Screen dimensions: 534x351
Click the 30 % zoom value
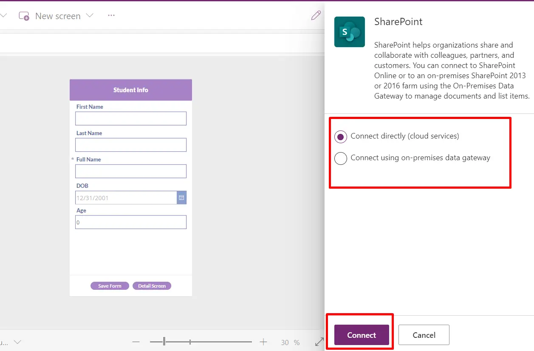pos(290,343)
